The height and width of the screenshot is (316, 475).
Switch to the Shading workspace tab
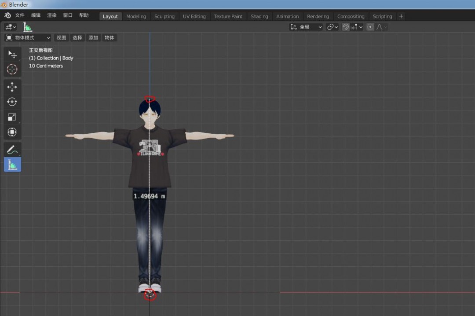pyautogui.click(x=259, y=16)
